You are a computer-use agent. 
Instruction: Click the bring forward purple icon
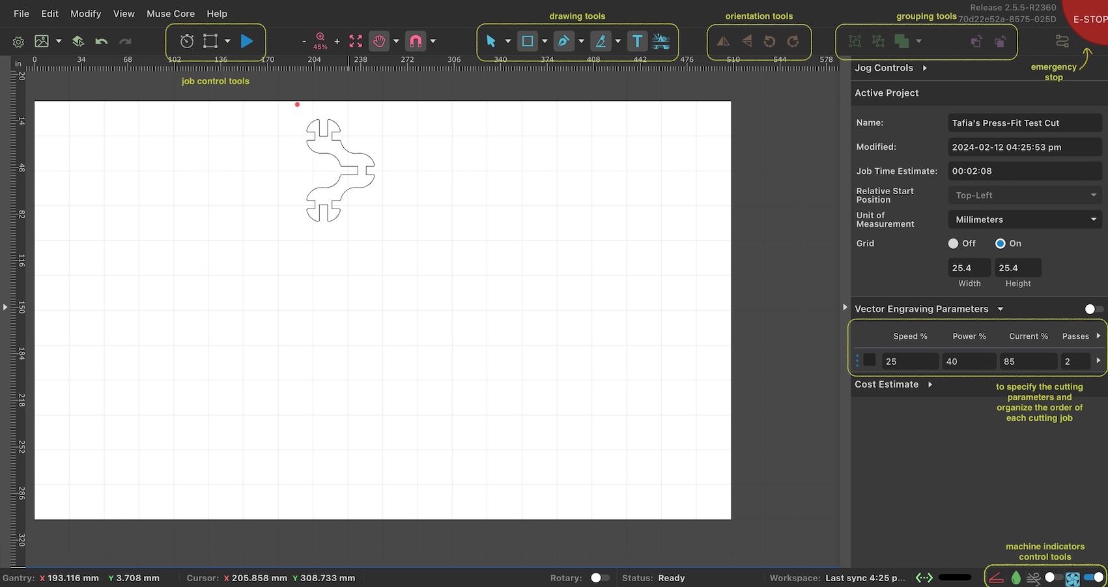point(976,42)
